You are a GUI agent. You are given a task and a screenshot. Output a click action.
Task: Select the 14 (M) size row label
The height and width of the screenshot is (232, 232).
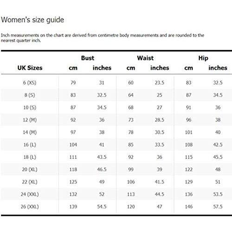click(x=30, y=132)
